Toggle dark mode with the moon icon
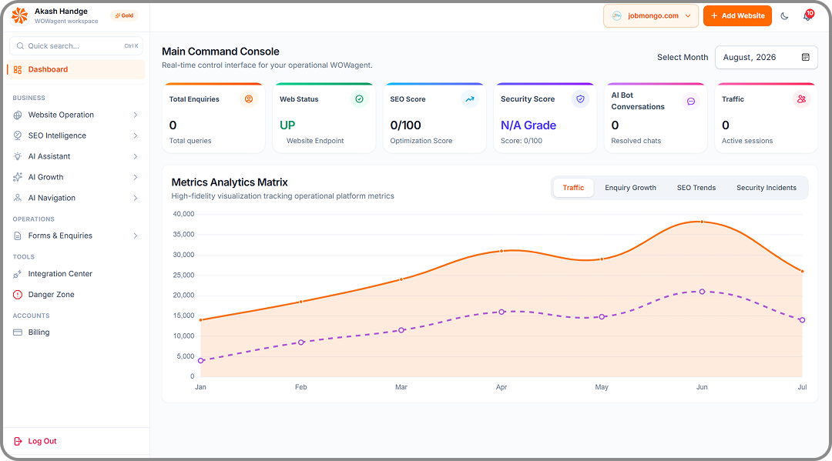 pyautogui.click(x=784, y=16)
